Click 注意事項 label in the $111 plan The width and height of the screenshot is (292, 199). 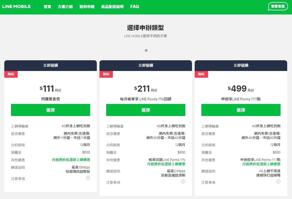click(18, 179)
